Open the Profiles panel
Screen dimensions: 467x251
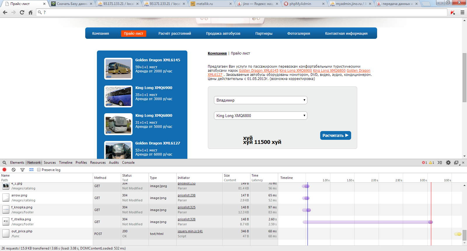tap(81, 163)
